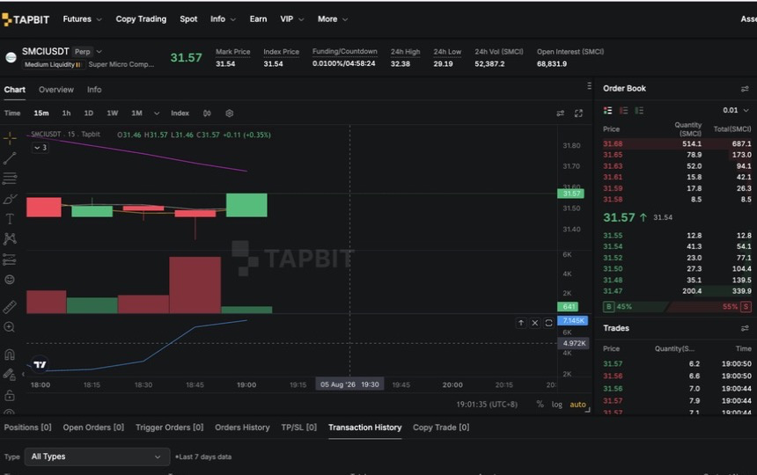
Task: Toggle log scale mode
Action: pos(556,404)
